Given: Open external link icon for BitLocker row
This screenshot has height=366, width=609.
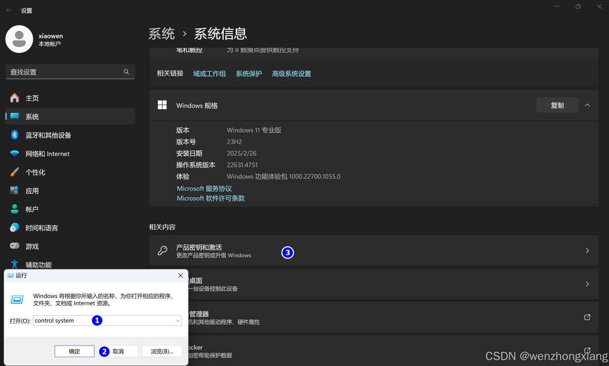Looking at the screenshot, I should pyautogui.click(x=587, y=351).
